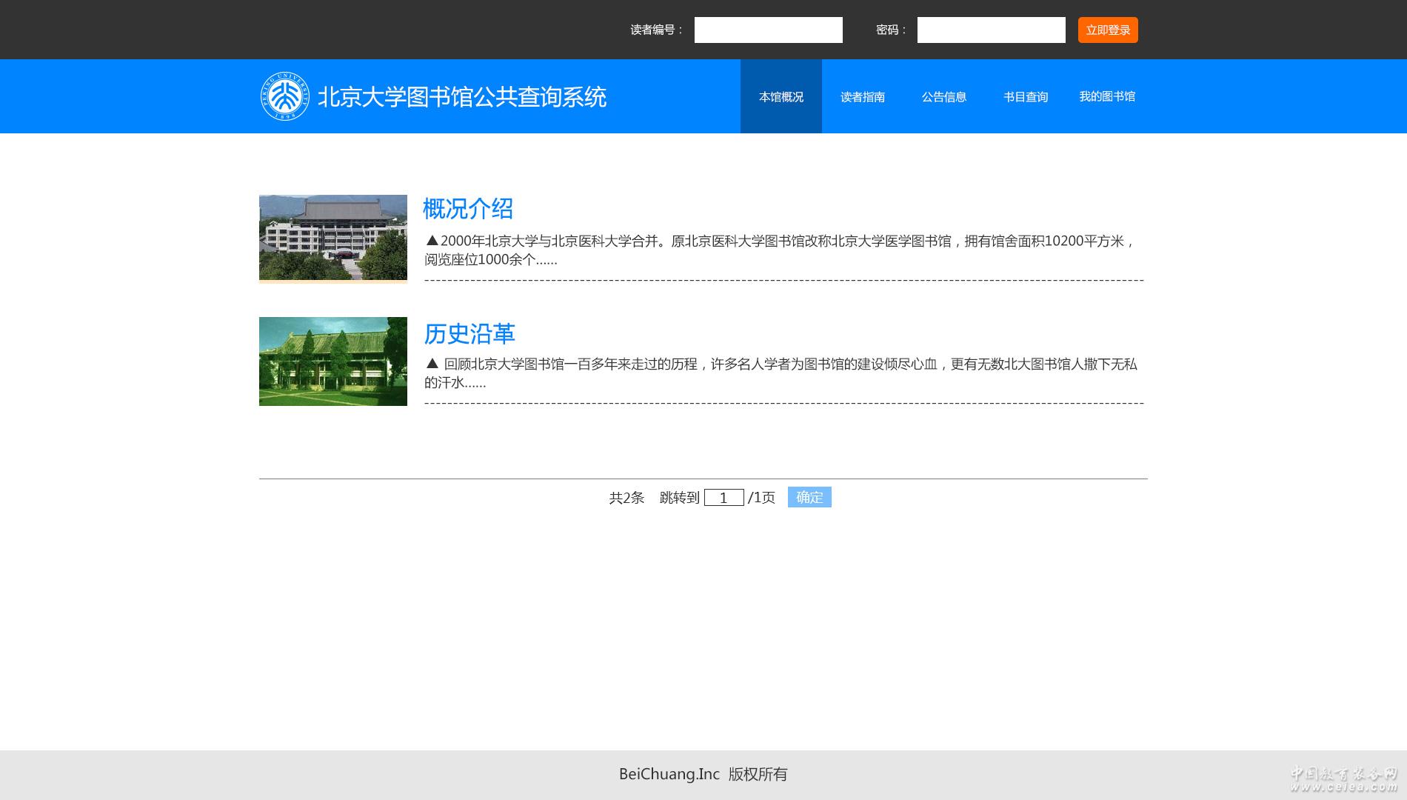1407x800 pixels.
Task: Open the 书目查询 page
Action: click(1025, 97)
